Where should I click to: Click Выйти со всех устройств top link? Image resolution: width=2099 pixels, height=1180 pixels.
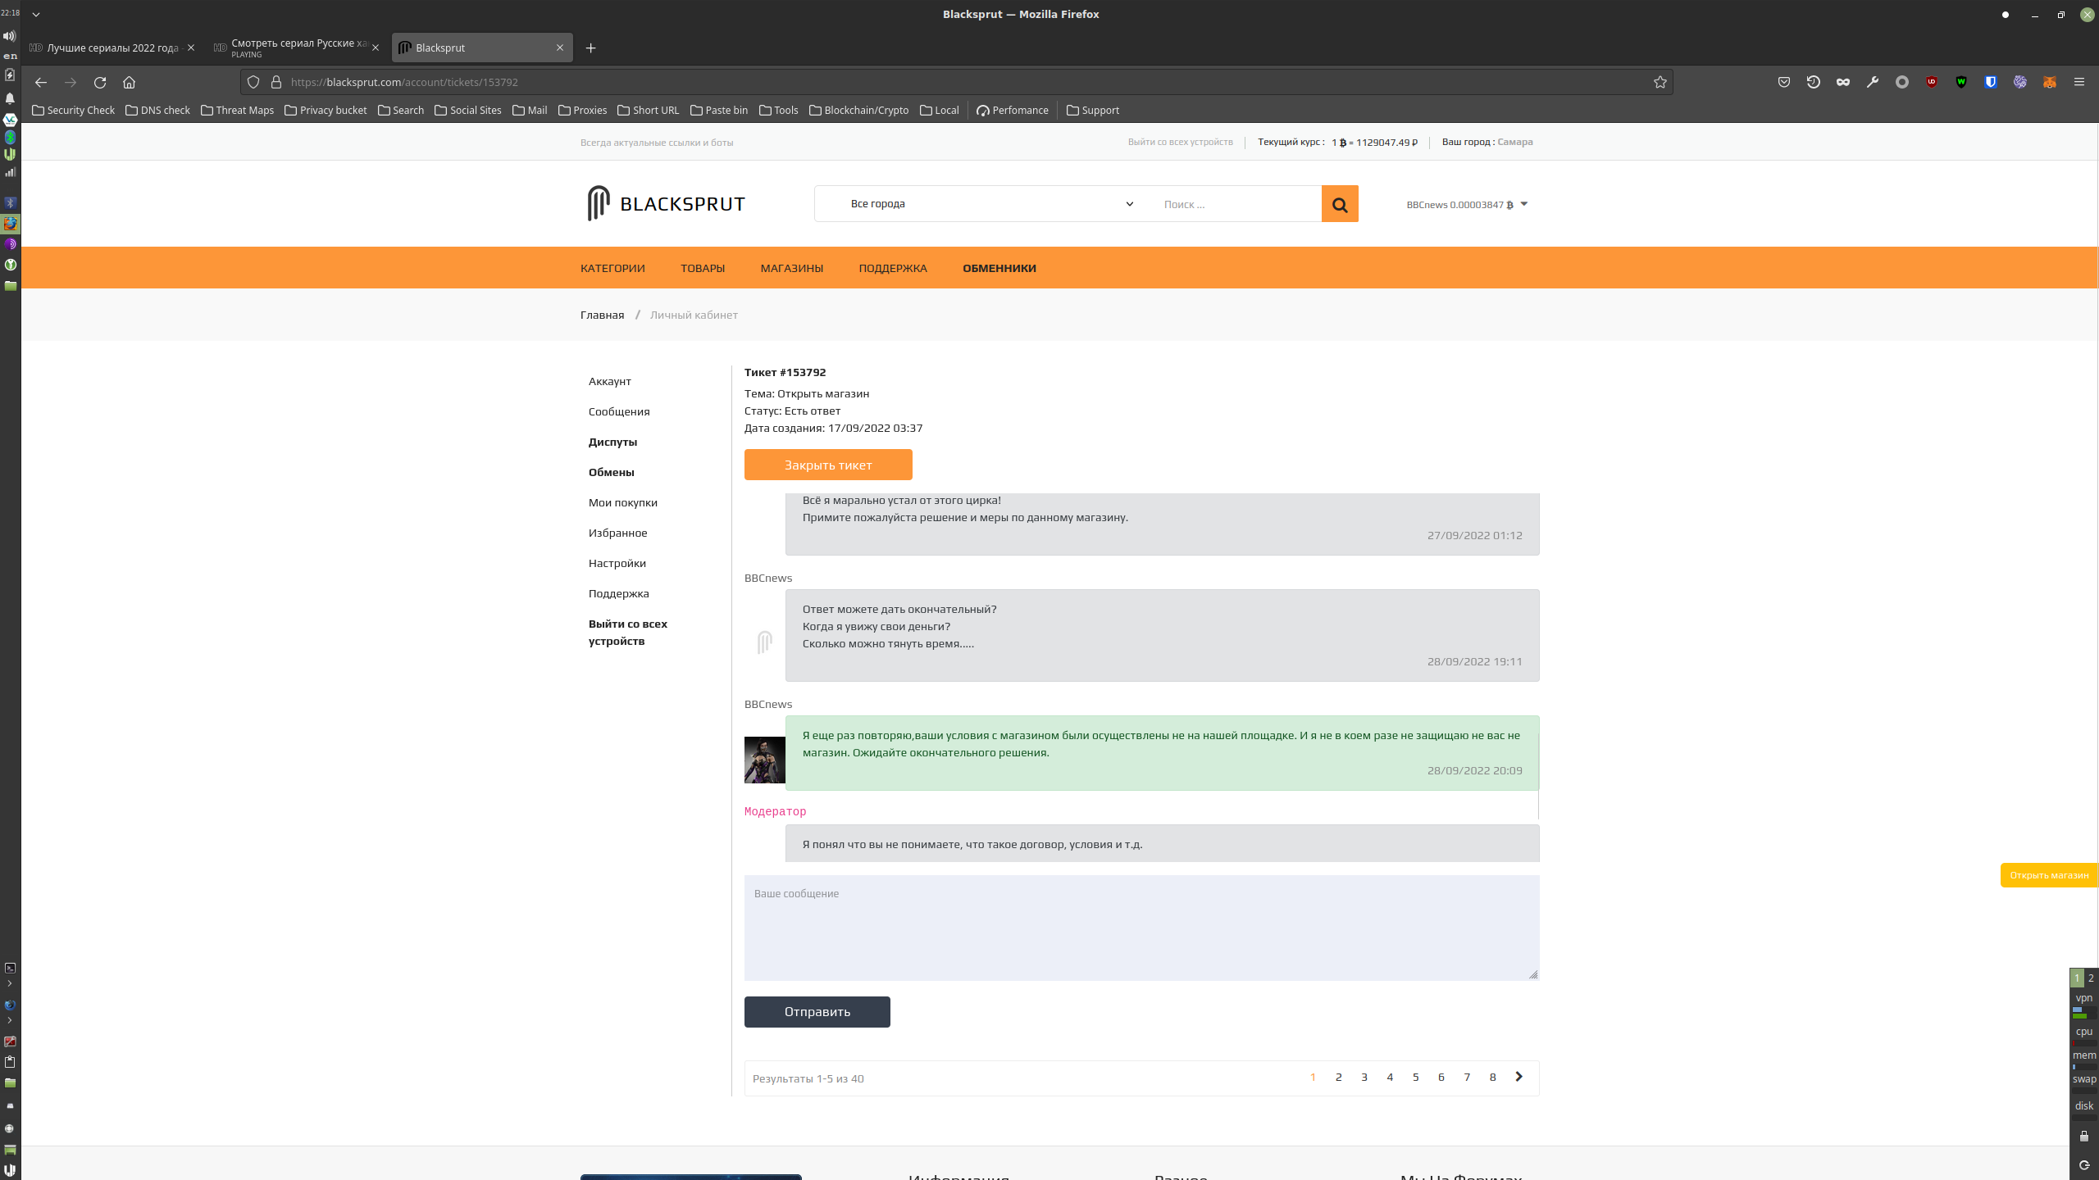point(1180,142)
